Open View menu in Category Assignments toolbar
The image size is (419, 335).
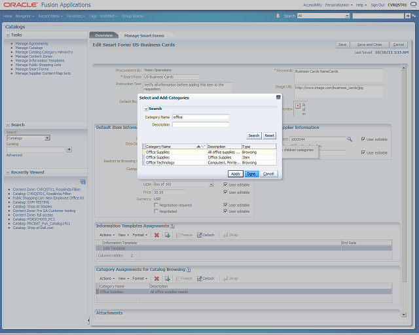click(124, 279)
